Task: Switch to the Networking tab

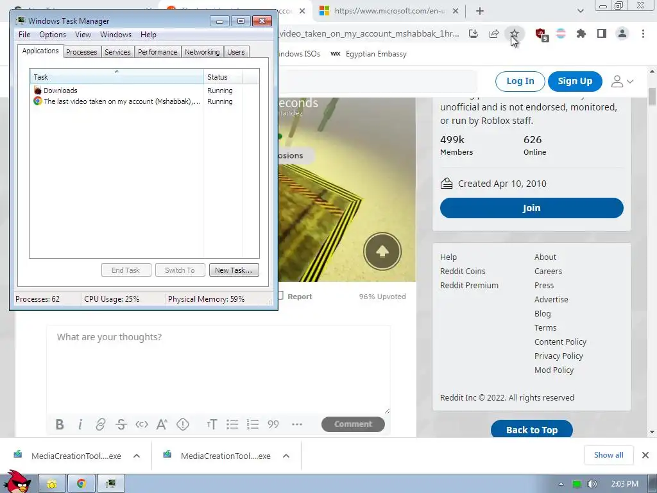Action: pyautogui.click(x=202, y=52)
